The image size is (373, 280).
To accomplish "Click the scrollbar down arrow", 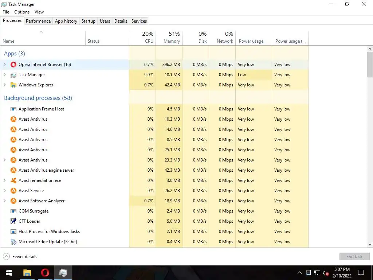I will pos(370,245).
